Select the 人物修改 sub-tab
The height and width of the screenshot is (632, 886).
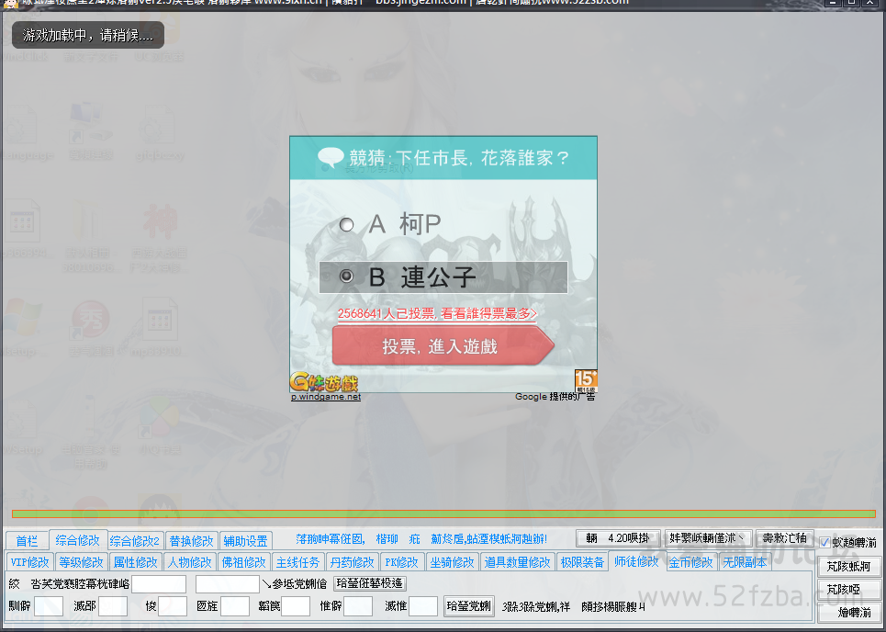[190, 562]
